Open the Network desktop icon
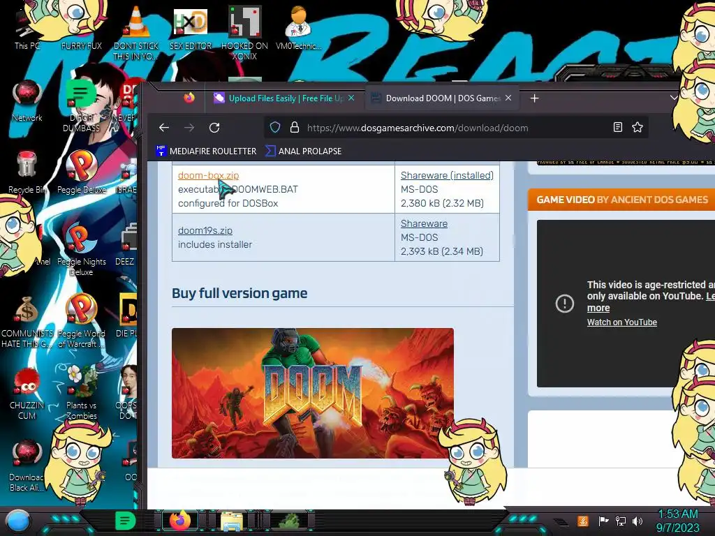 pyautogui.click(x=27, y=101)
